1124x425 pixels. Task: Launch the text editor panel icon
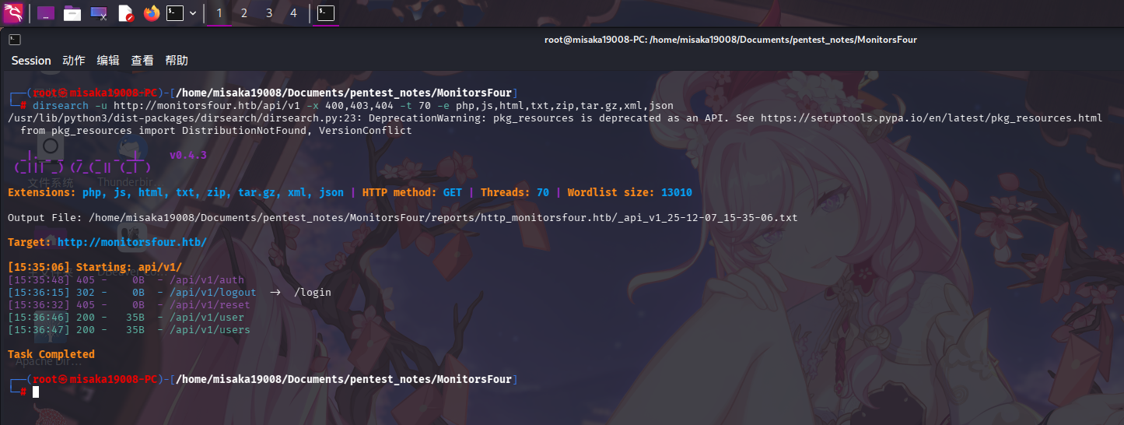pyautogui.click(x=125, y=13)
